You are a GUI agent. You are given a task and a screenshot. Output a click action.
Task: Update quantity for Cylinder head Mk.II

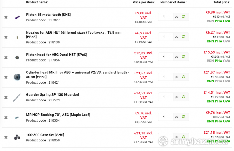point(183,77)
